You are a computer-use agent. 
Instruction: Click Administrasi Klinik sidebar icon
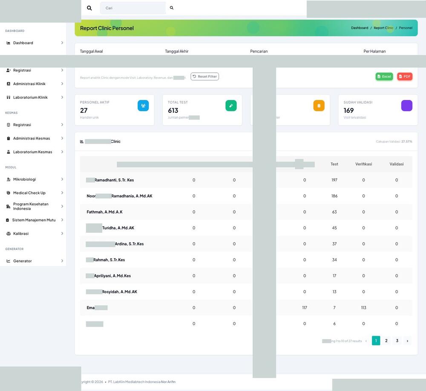point(9,84)
